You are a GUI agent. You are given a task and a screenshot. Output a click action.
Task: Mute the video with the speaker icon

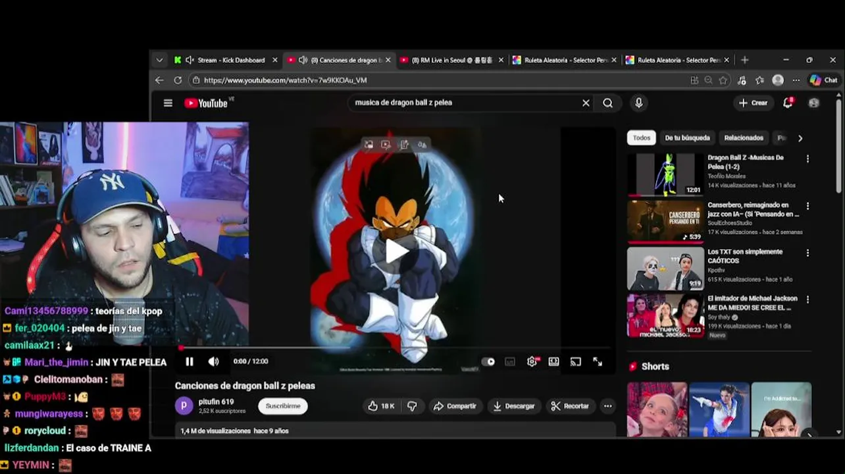[x=213, y=361]
